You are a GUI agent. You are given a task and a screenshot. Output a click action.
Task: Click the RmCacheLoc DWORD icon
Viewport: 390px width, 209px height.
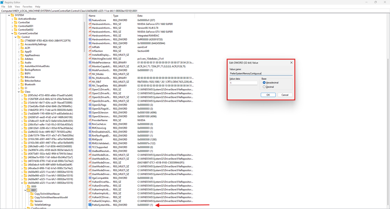click(90, 124)
